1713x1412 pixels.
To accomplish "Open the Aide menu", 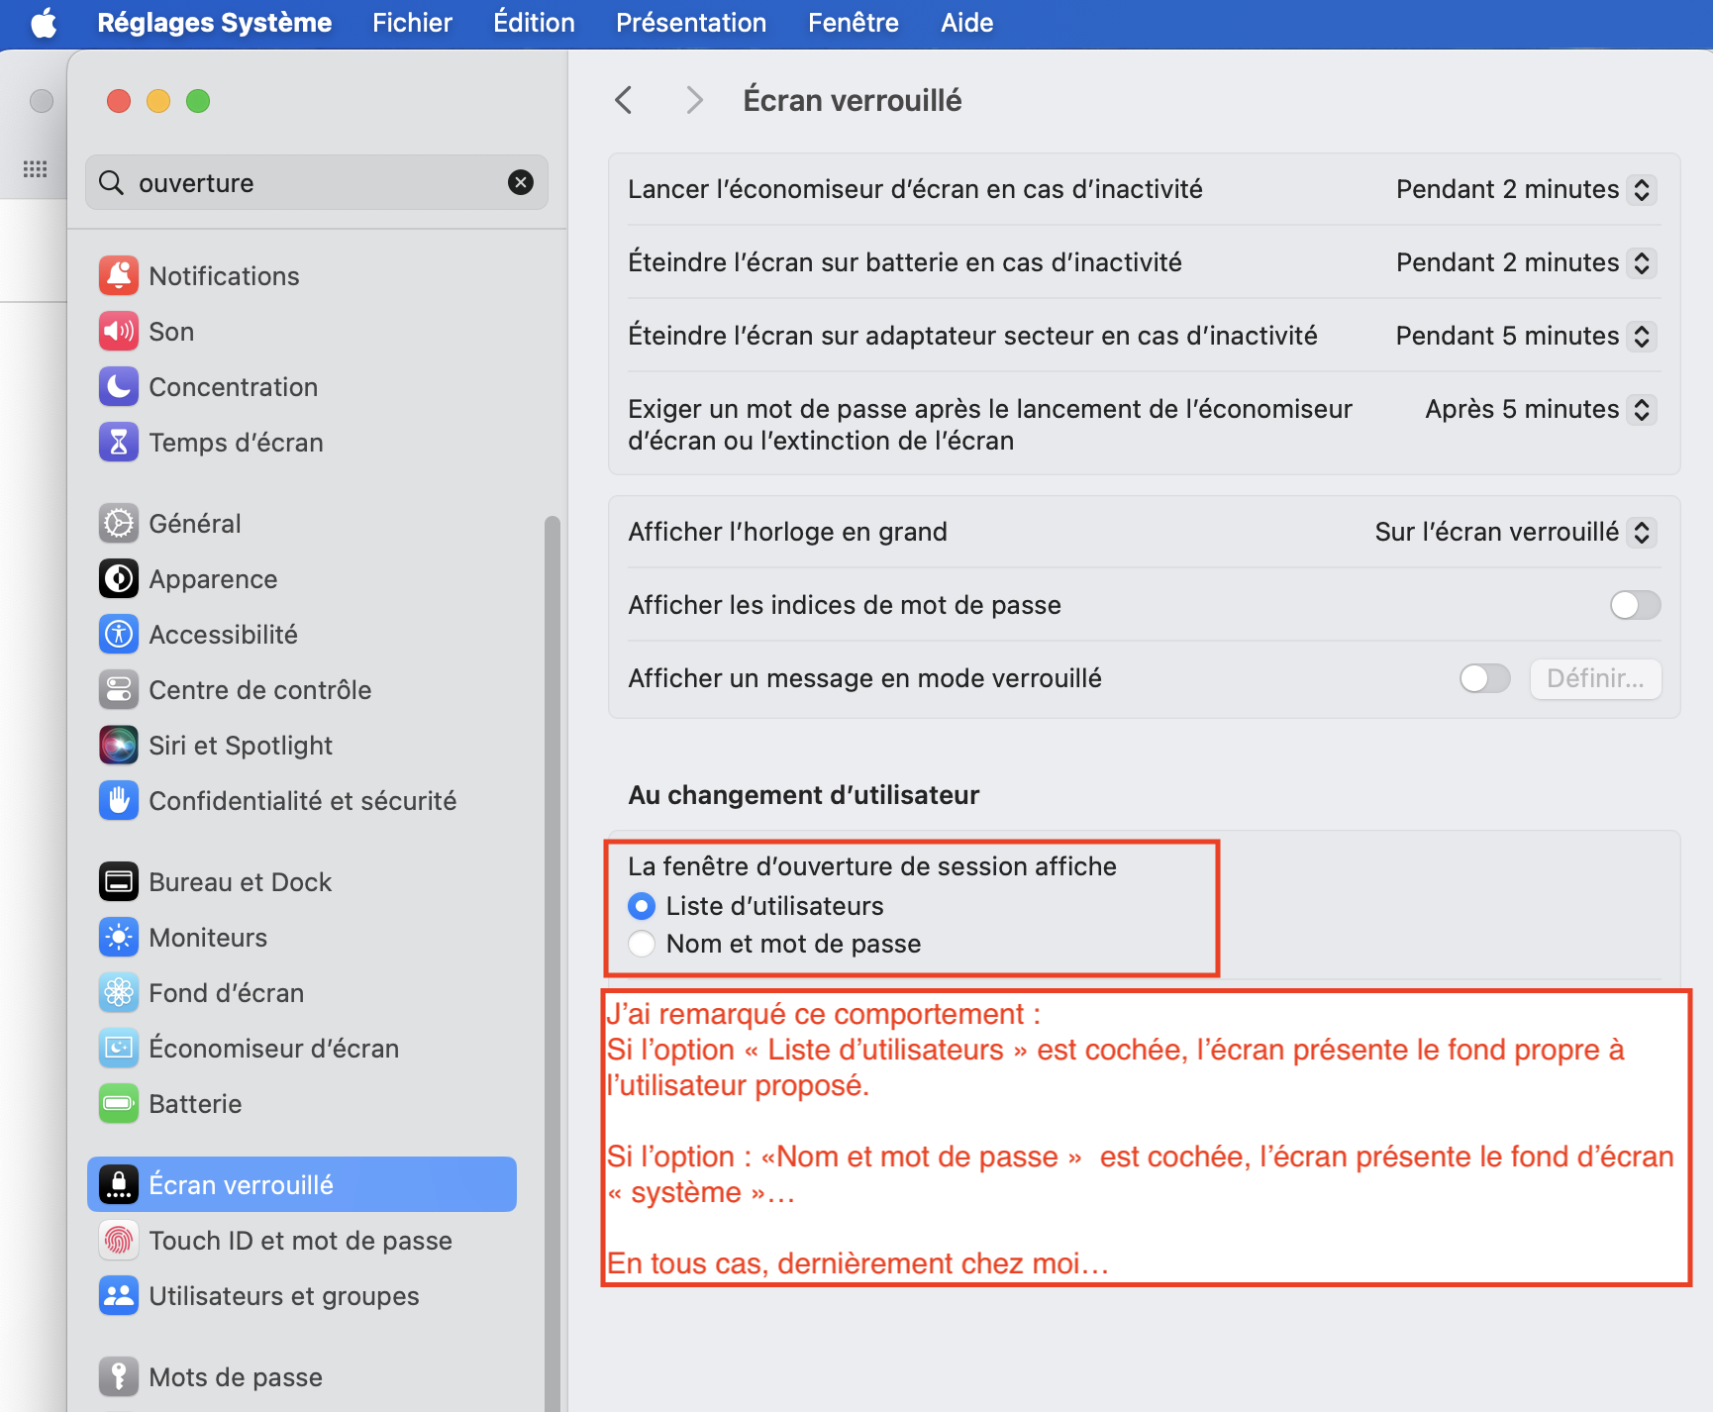I will [967, 23].
